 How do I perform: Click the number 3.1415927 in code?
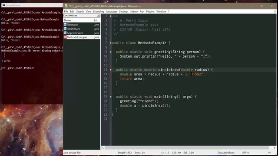pyautogui.click(x=194, y=74)
